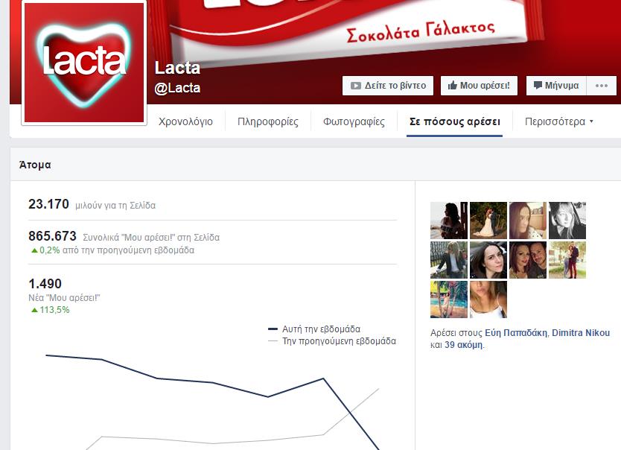Click the @Lacta username
The height and width of the screenshot is (450, 621).
(177, 88)
